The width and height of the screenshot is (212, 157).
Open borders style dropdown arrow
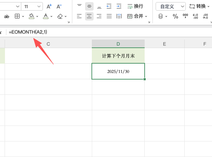[x=23, y=17]
